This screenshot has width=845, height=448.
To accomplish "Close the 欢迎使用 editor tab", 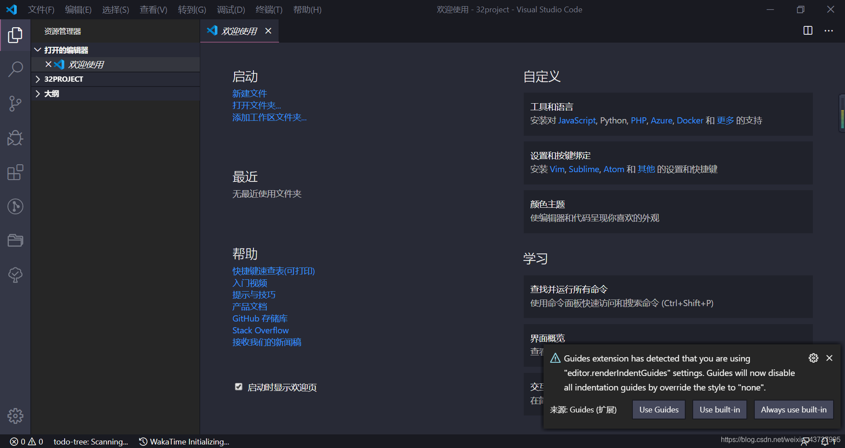I will (268, 31).
